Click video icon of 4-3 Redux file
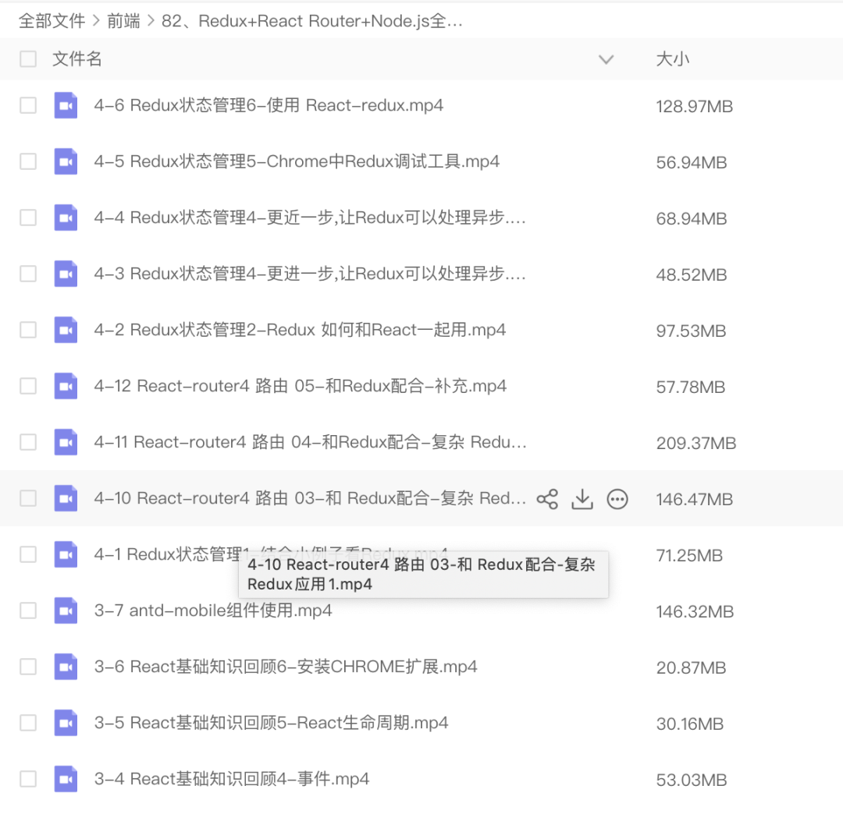 66,274
